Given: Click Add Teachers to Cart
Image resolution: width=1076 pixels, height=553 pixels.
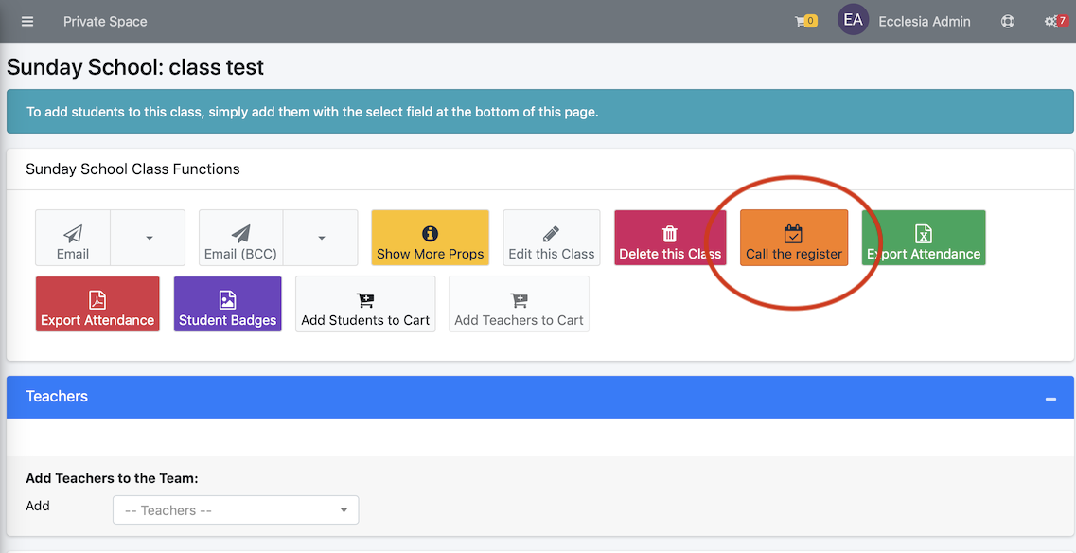Looking at the screenshot, I should click(519, 304).
